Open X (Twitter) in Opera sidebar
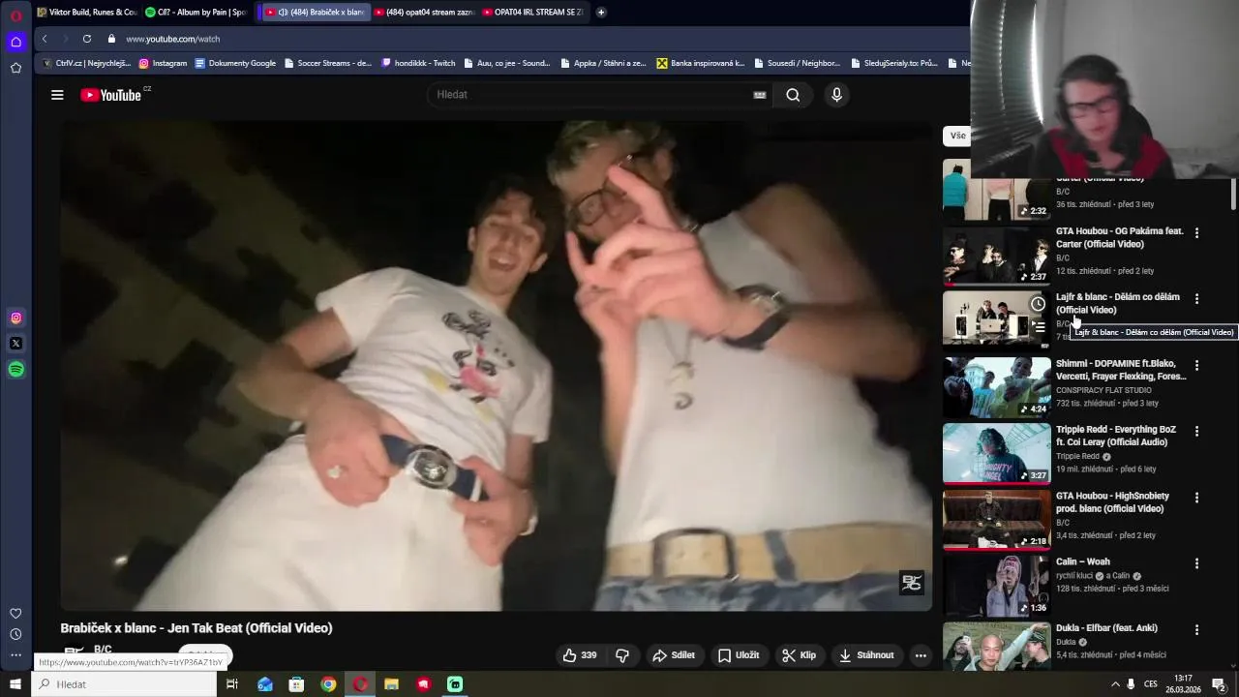Image resolution: width=1239 pixels, height=697 pixels. [x=15, y=343]
